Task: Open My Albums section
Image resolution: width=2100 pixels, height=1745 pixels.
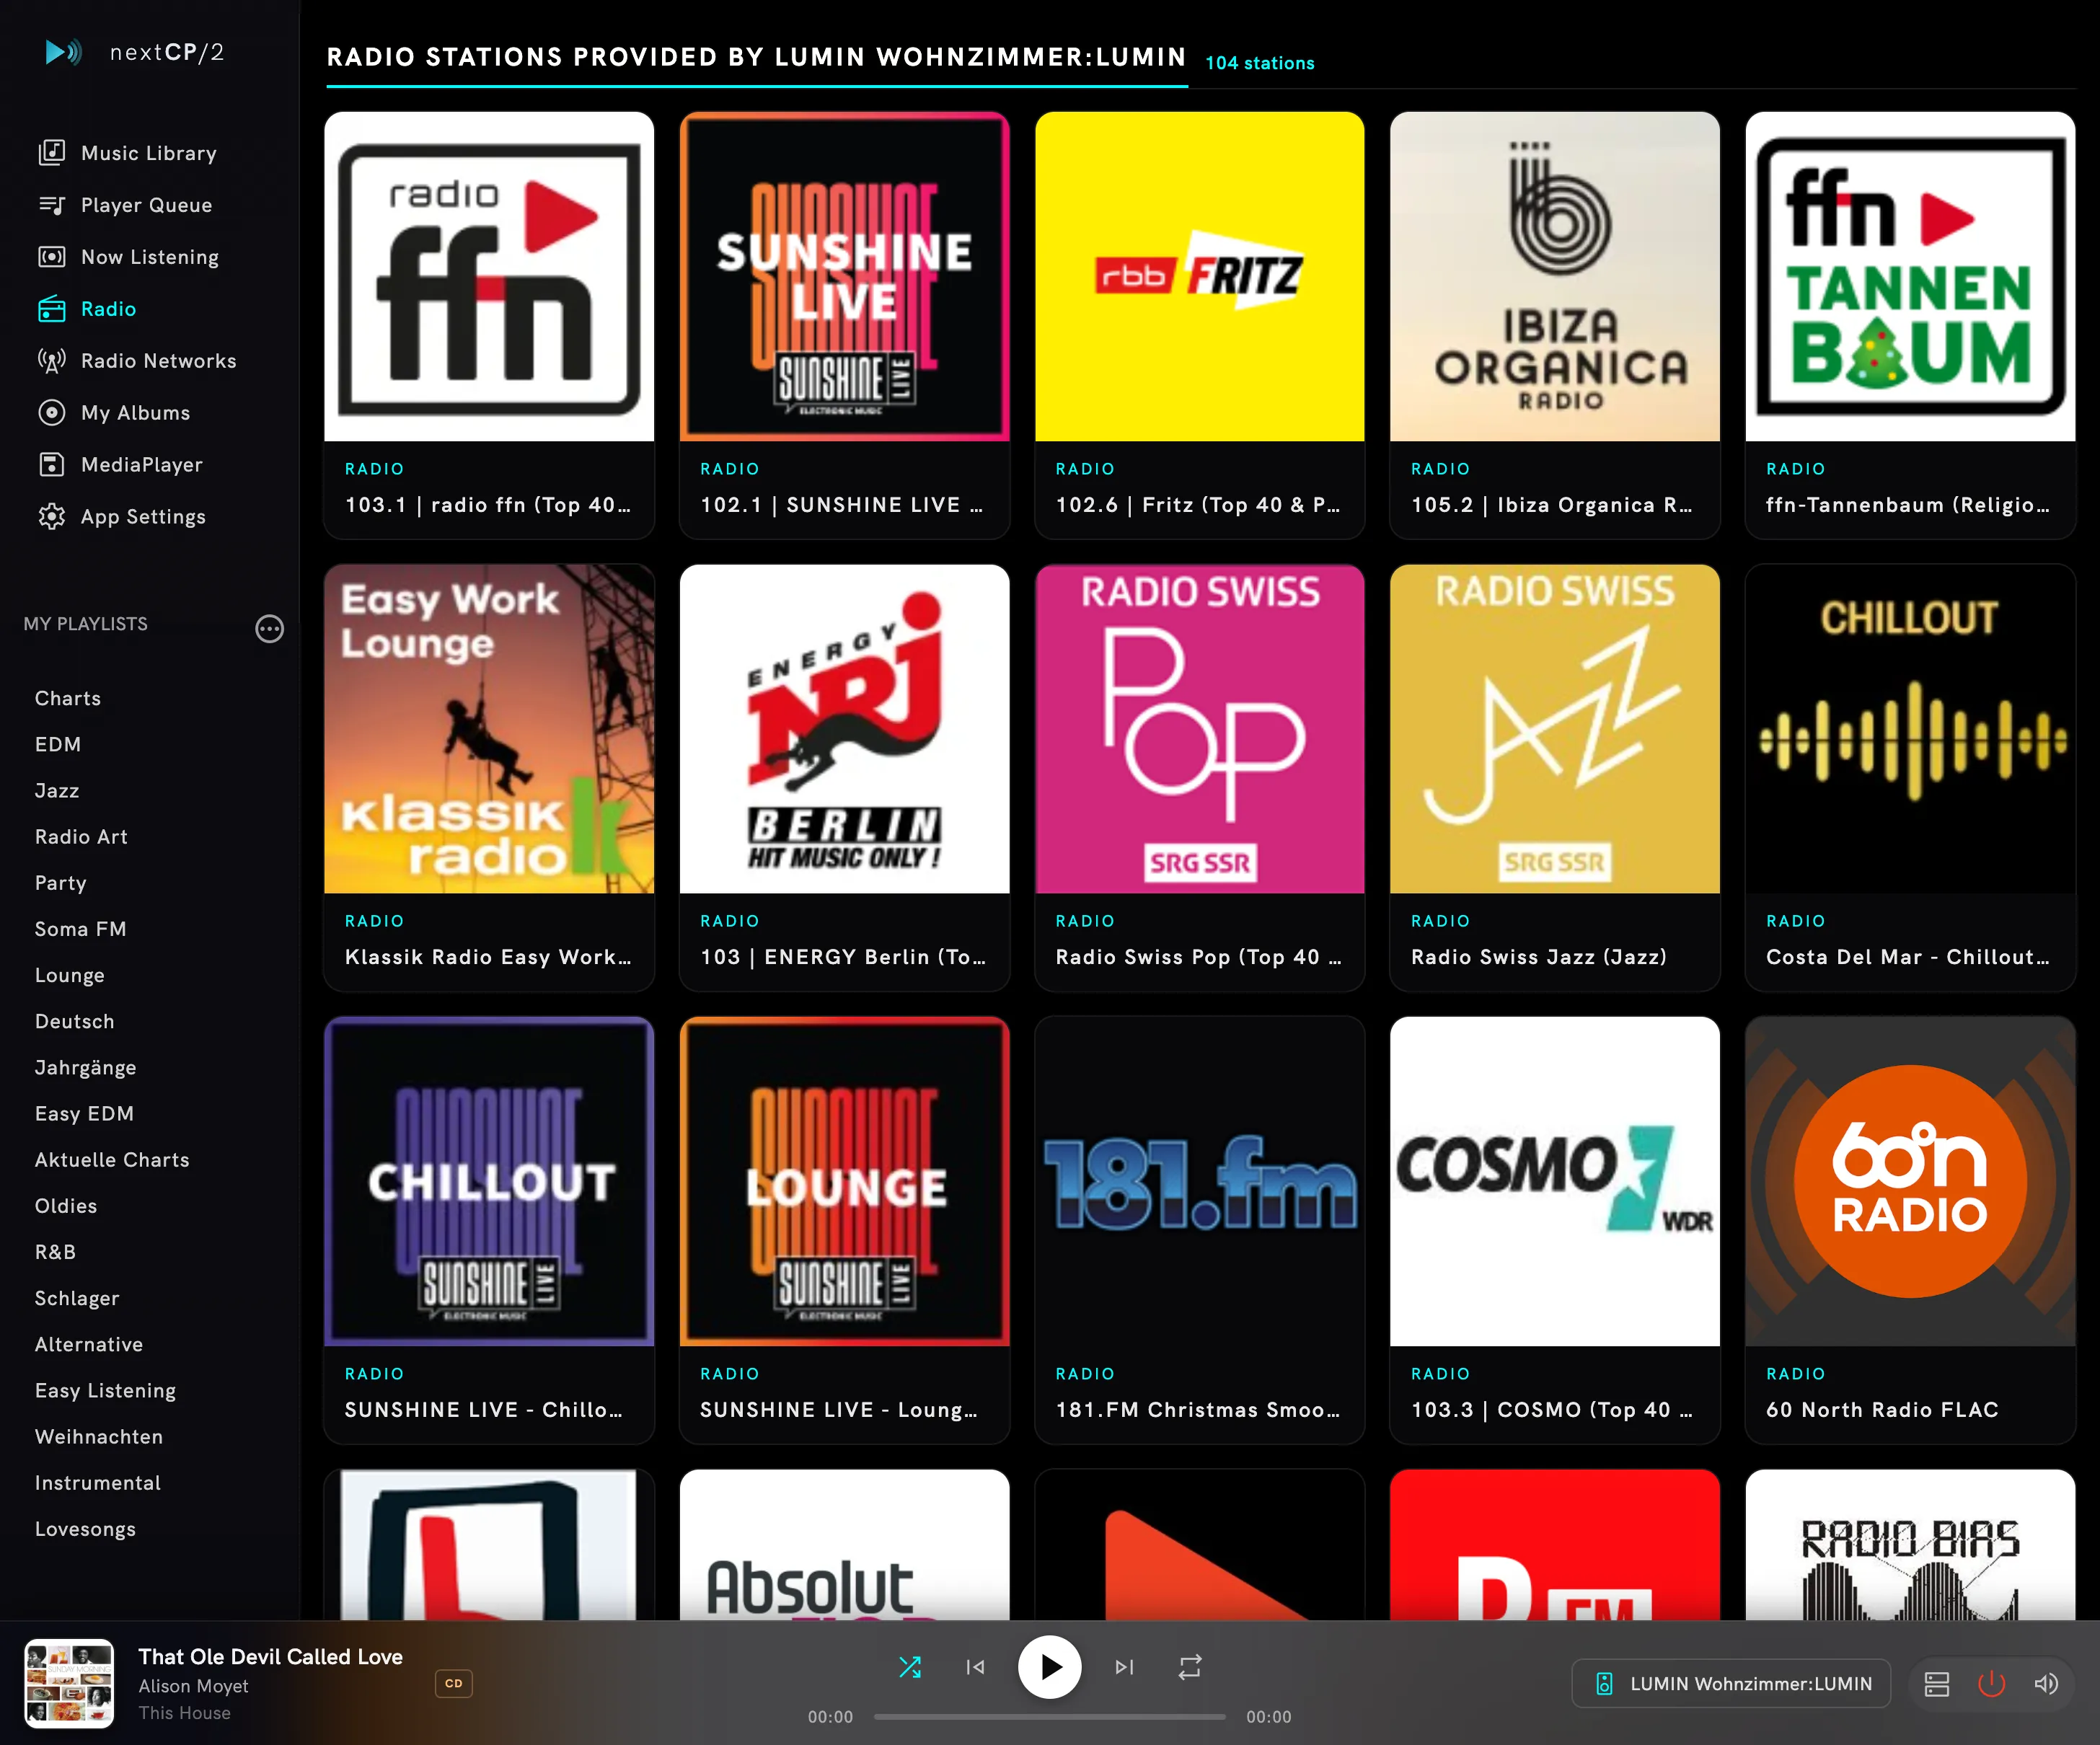Action: click(x=114, y=413)
